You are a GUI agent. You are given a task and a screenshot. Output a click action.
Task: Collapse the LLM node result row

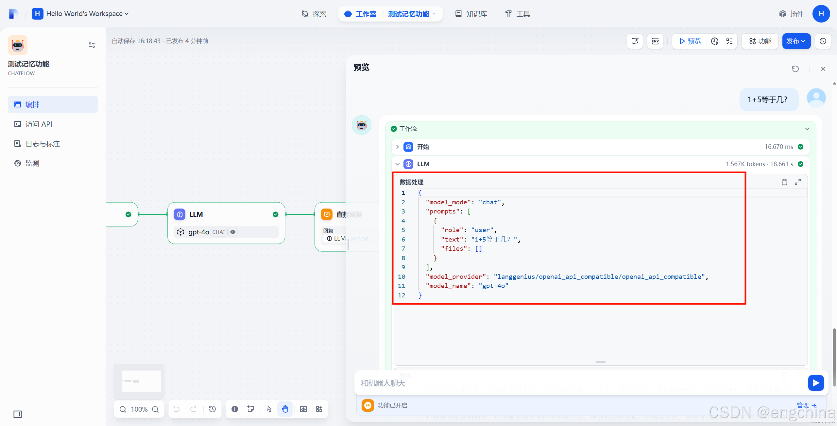(x=398, y=164)
